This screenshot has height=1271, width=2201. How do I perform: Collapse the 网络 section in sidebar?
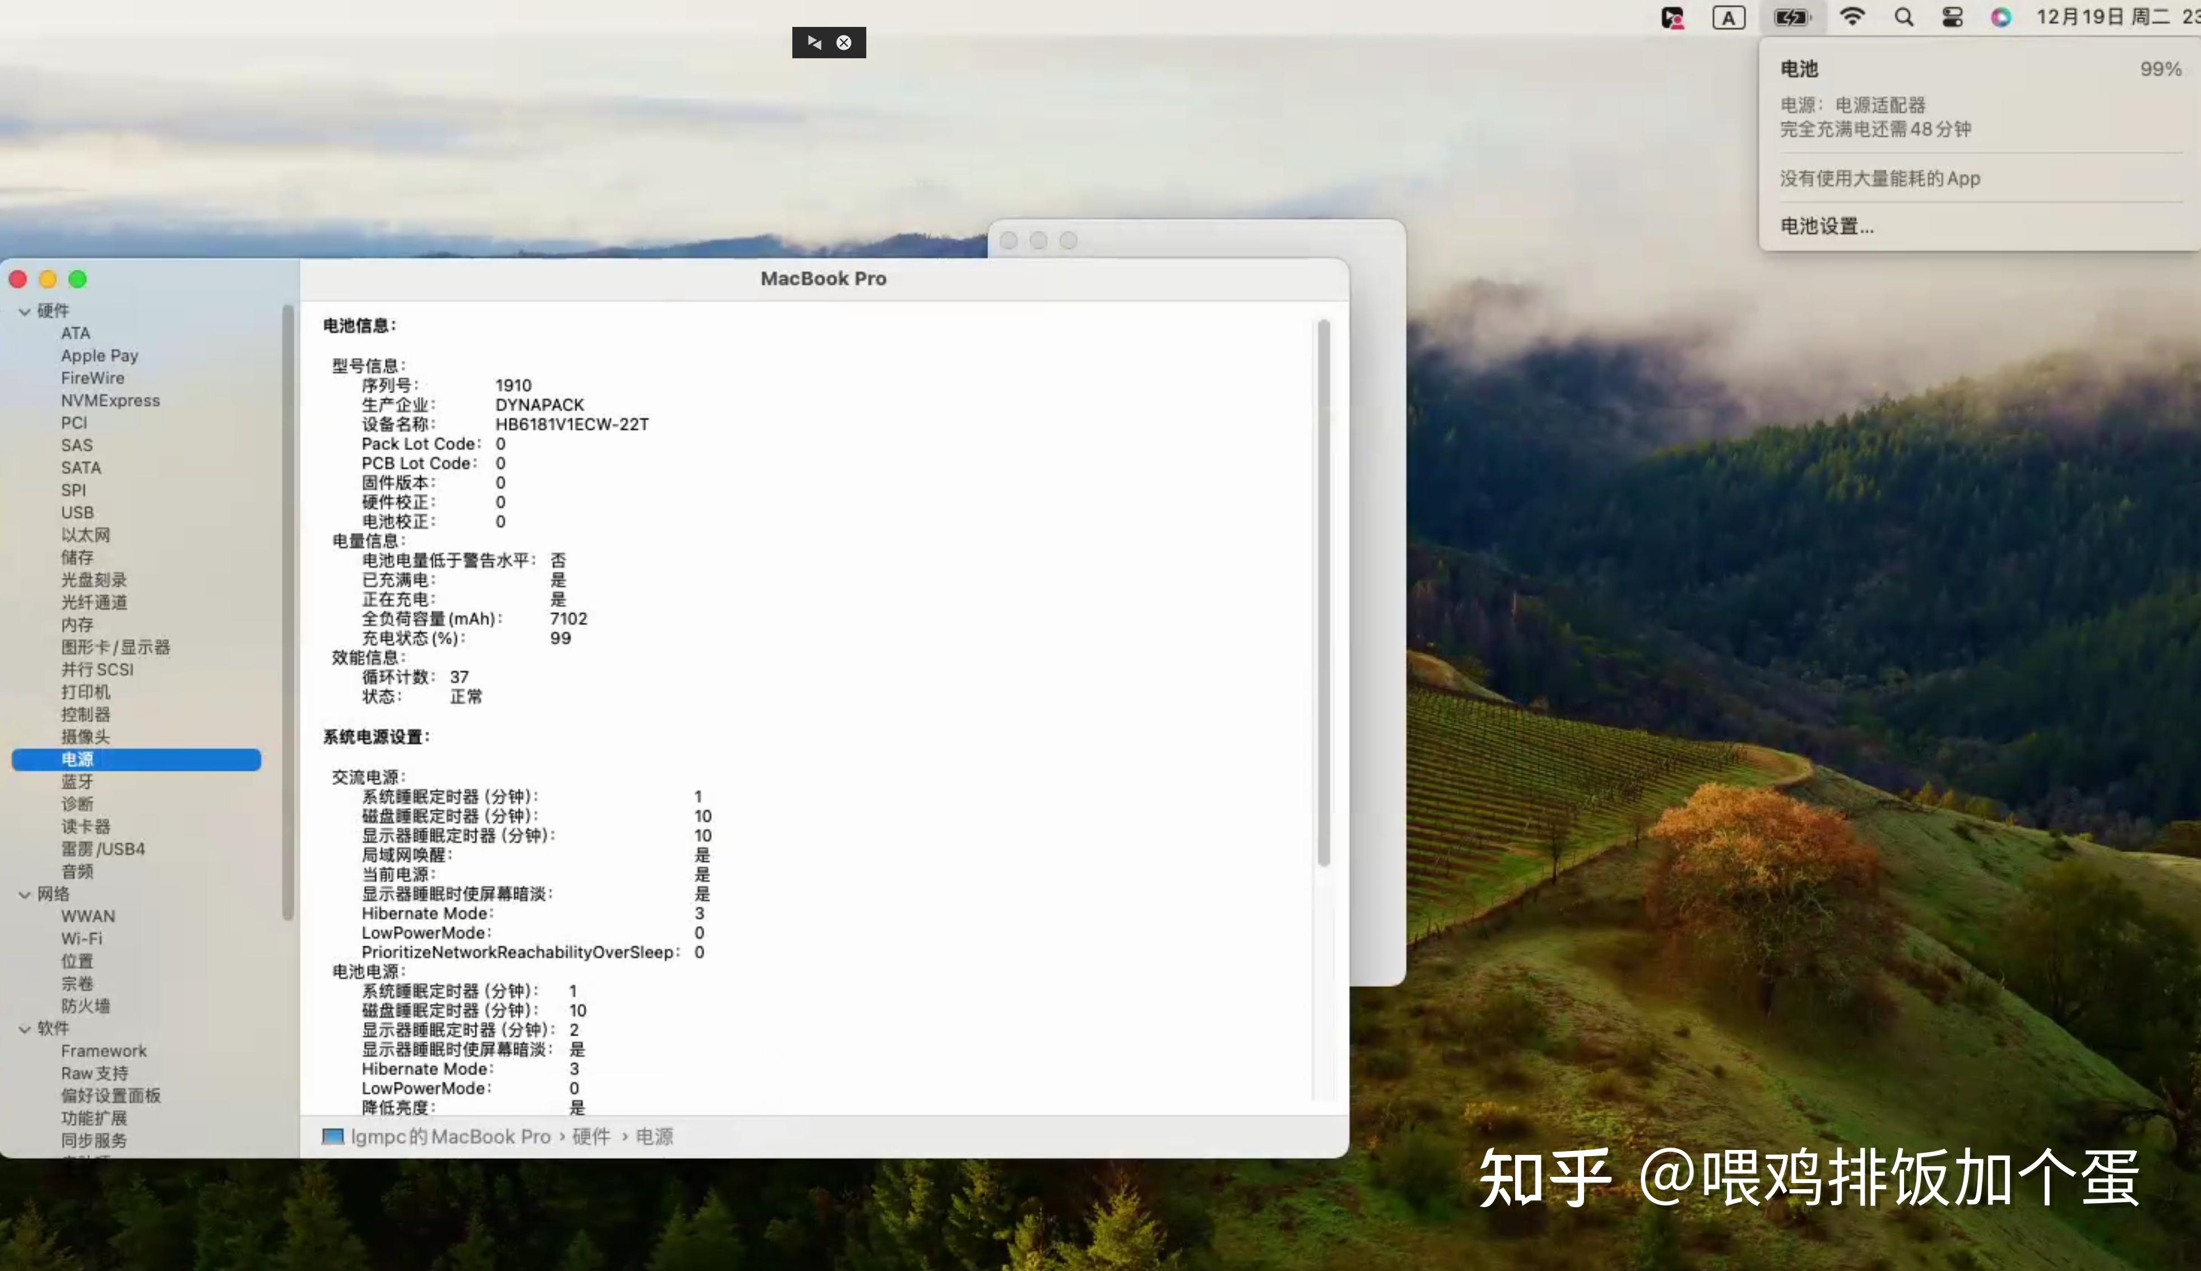click(25, 894)
